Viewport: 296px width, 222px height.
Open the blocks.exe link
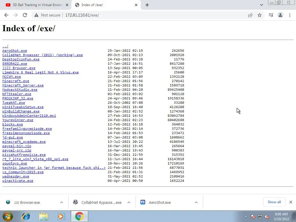point(12,124)
